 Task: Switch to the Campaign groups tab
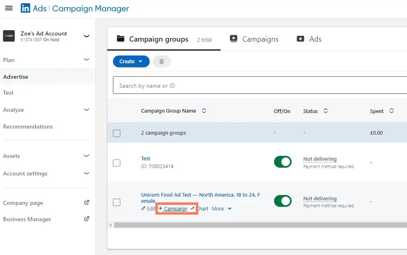click(x=164, y=39)
